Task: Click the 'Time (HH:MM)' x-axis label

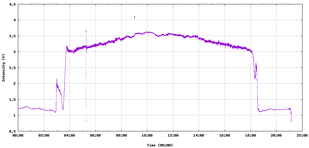Action: [160, 145]
